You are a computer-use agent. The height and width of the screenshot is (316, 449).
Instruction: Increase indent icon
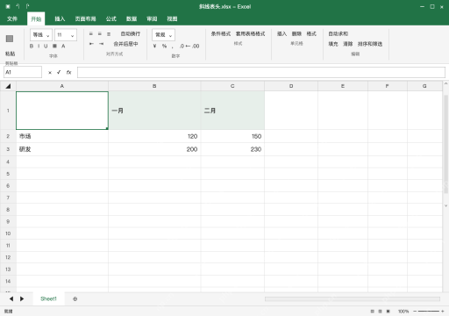pyautogui.click(x=101, y=44)
